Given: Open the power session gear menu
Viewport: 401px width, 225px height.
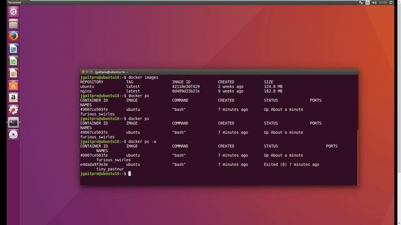Looking at the screenshot, I should point(391,2).
